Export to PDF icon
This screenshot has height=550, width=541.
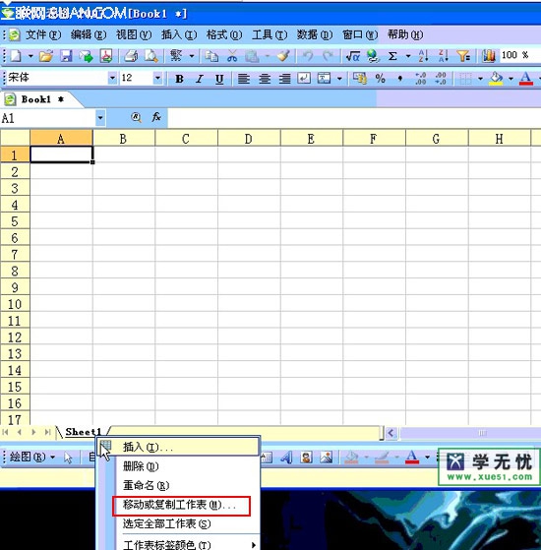106,56
